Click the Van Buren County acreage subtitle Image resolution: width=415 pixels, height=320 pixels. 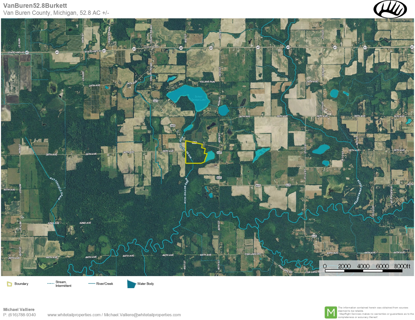(56, 13)
